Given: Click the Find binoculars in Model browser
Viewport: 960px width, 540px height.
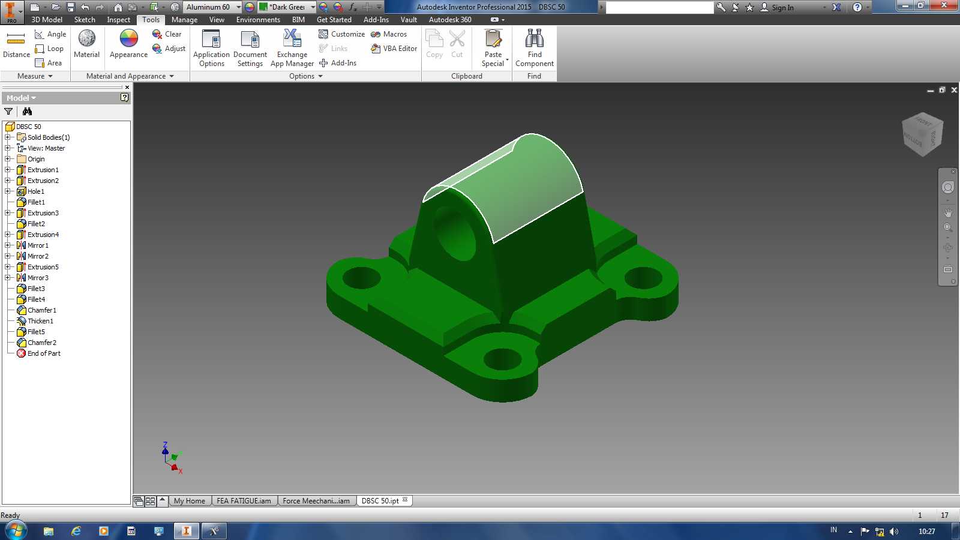Looking at the screenshot, I should [27, 111].
